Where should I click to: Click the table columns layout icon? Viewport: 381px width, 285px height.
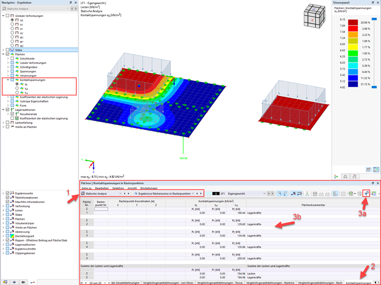tap(343, 193)
